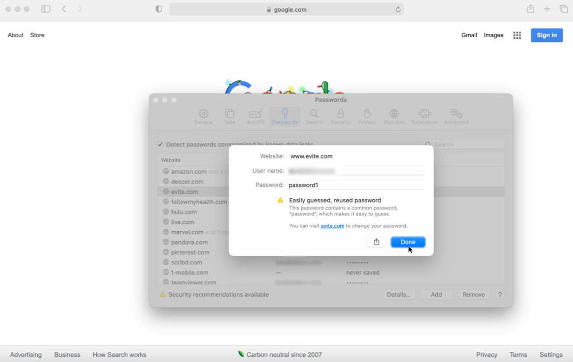Viewport: 573px width, 362px height.
Task: Follow the evite.com link to change password
Action: (x=332, y=226)
